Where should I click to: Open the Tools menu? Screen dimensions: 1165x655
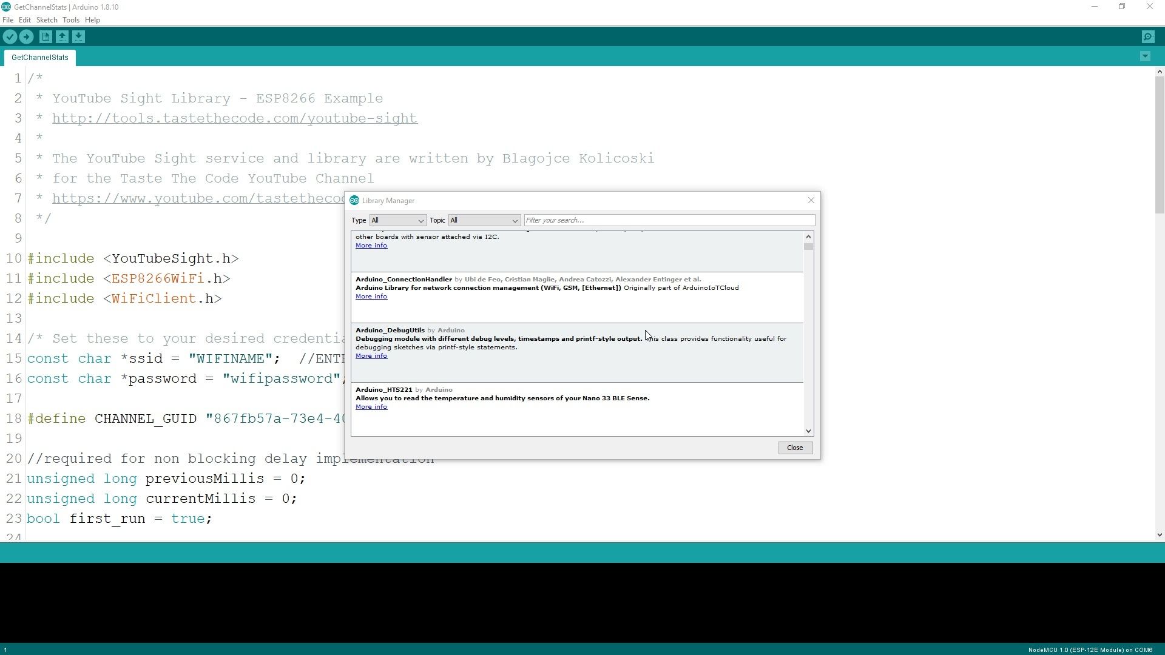pyautogui.click(x=71, y=20)
